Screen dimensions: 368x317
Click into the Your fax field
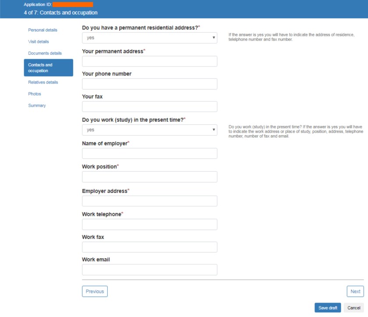(149, 107)
